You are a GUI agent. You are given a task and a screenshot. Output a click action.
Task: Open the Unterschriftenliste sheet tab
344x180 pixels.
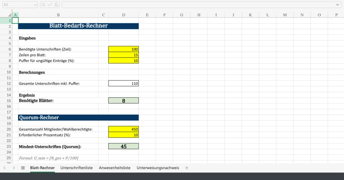point(77,168)
